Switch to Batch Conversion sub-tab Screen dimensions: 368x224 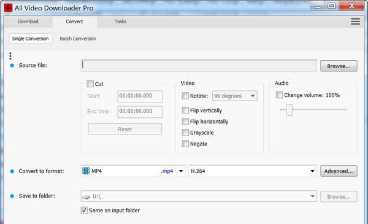[x=78, y=39]
